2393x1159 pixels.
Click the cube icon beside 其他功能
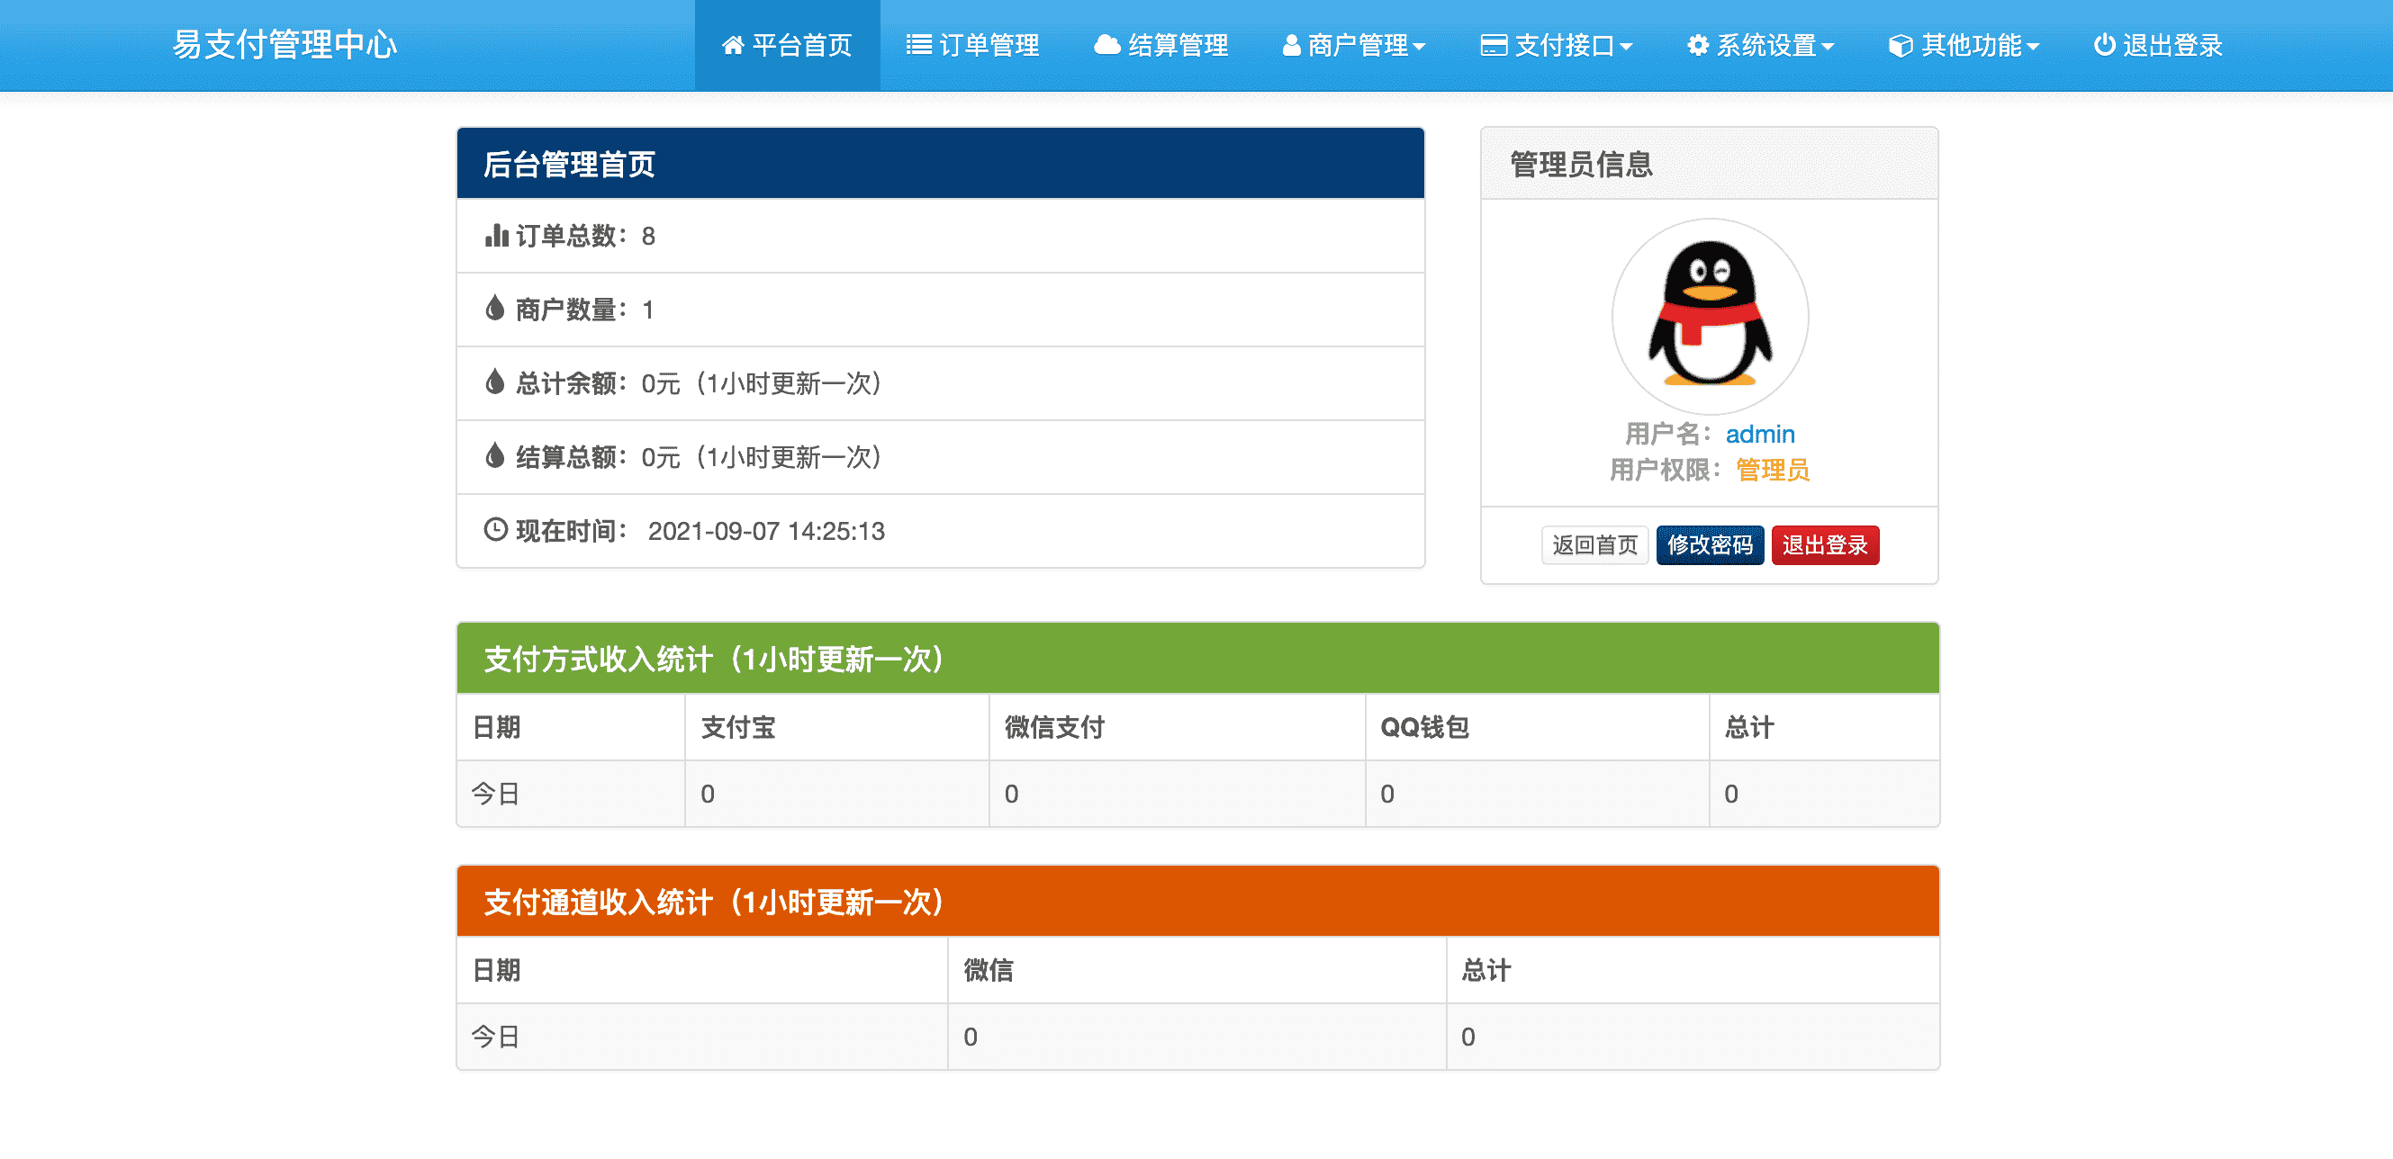tap(1901, 46)
